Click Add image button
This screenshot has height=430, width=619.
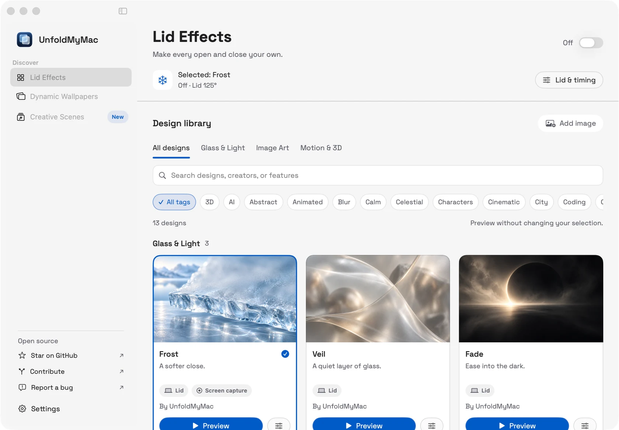point(570,123)
